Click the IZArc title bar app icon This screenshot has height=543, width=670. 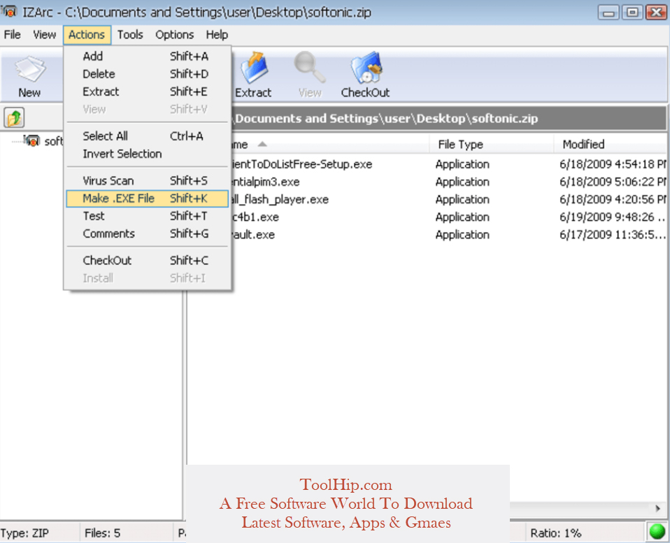[9, 11]
